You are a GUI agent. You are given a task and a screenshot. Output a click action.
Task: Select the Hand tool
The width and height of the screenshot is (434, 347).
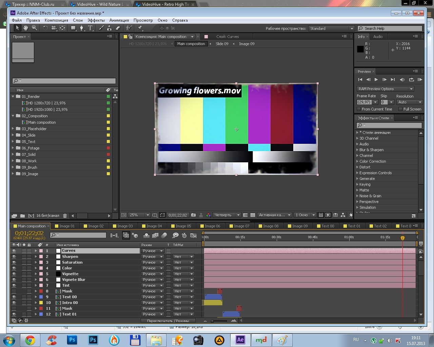[26, 28]
